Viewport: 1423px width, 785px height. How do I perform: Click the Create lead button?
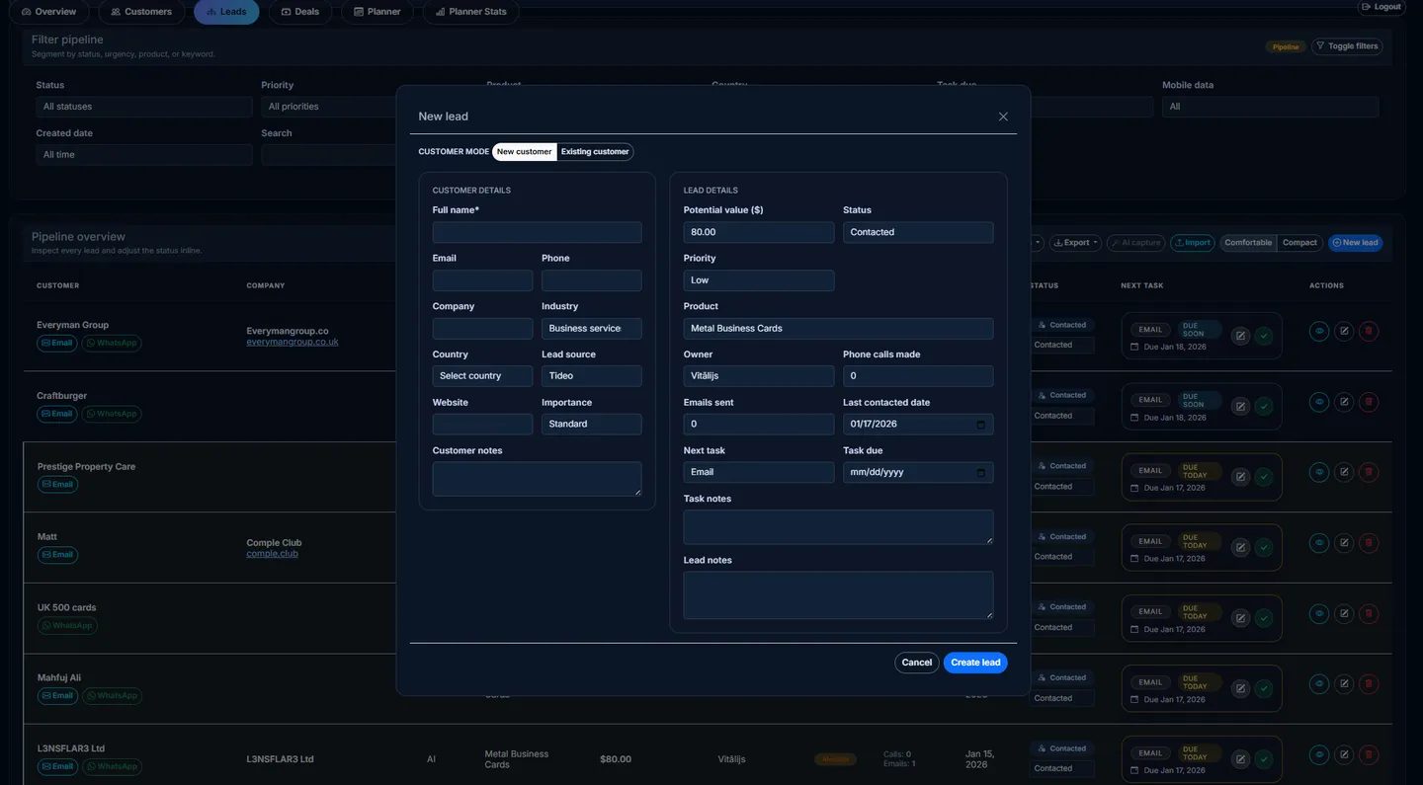coord(975,663)
